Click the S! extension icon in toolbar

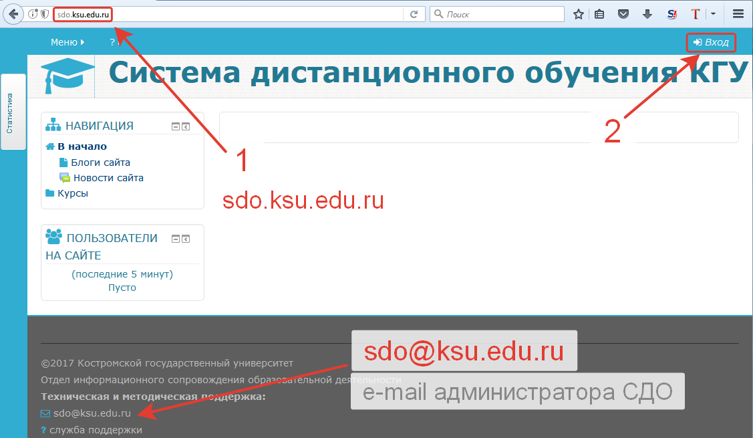[x=672, y=15]
